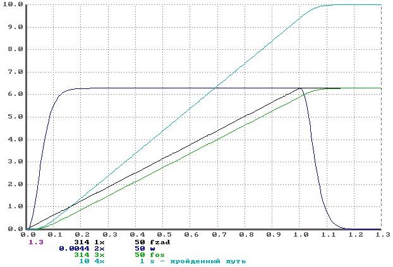Viewport: 393px width, 267px height.
Task: Select the vertical axis label 3.0
Action: [x=15, y=162]
